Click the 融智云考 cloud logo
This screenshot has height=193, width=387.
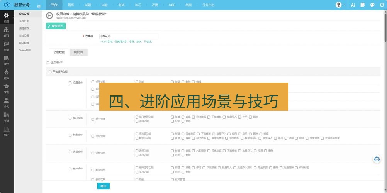pyautogui.click(x=7, y=5)
